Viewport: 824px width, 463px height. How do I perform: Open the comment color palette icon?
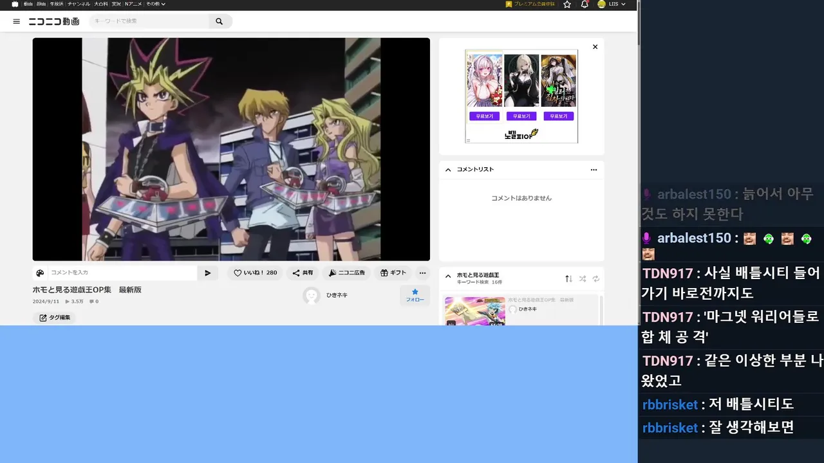tap(40, 273)
